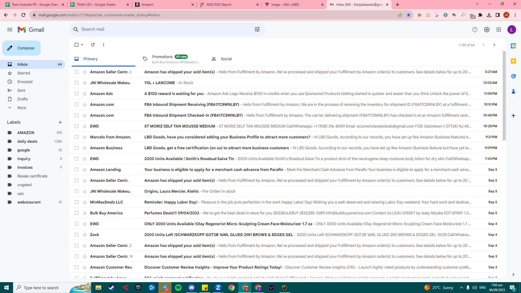
Task: Open Calendar side panel icon
Action: point(513,46)
